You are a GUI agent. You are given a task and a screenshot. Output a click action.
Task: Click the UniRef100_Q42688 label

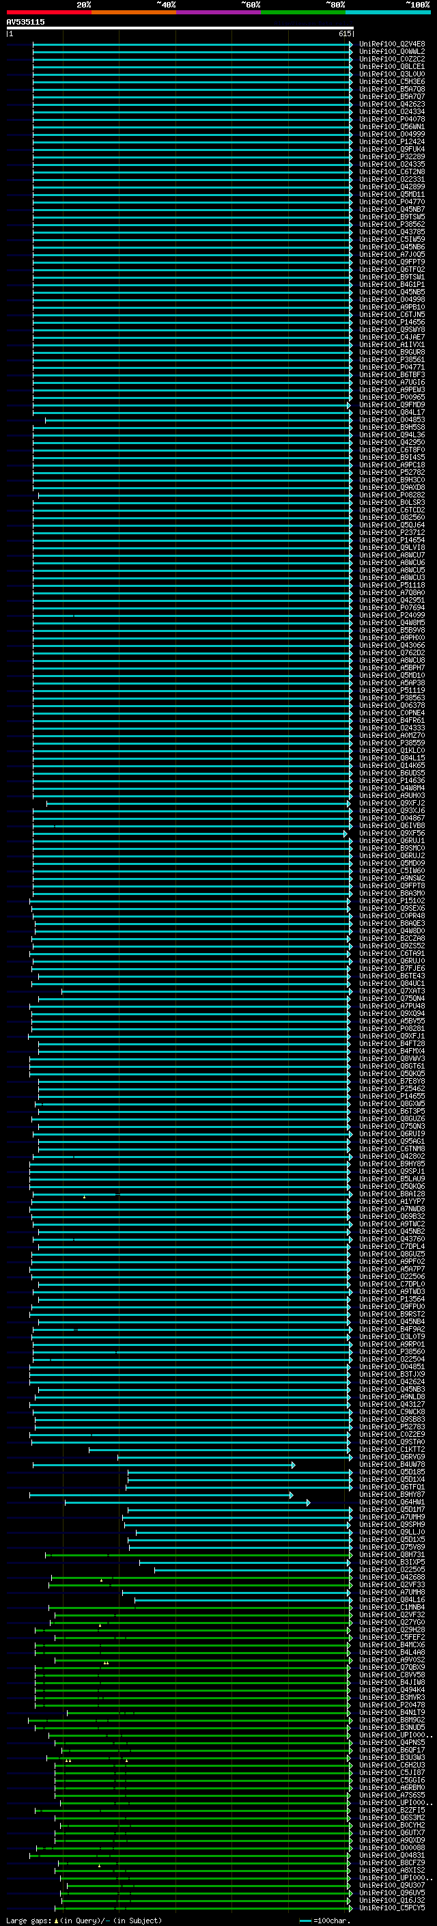point(392,1577)
